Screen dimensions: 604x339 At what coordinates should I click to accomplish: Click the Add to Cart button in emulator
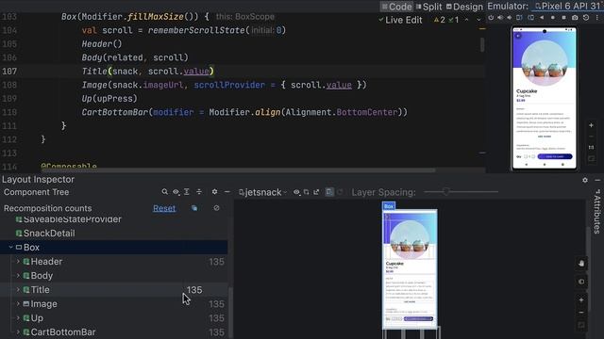click(555, 156)
